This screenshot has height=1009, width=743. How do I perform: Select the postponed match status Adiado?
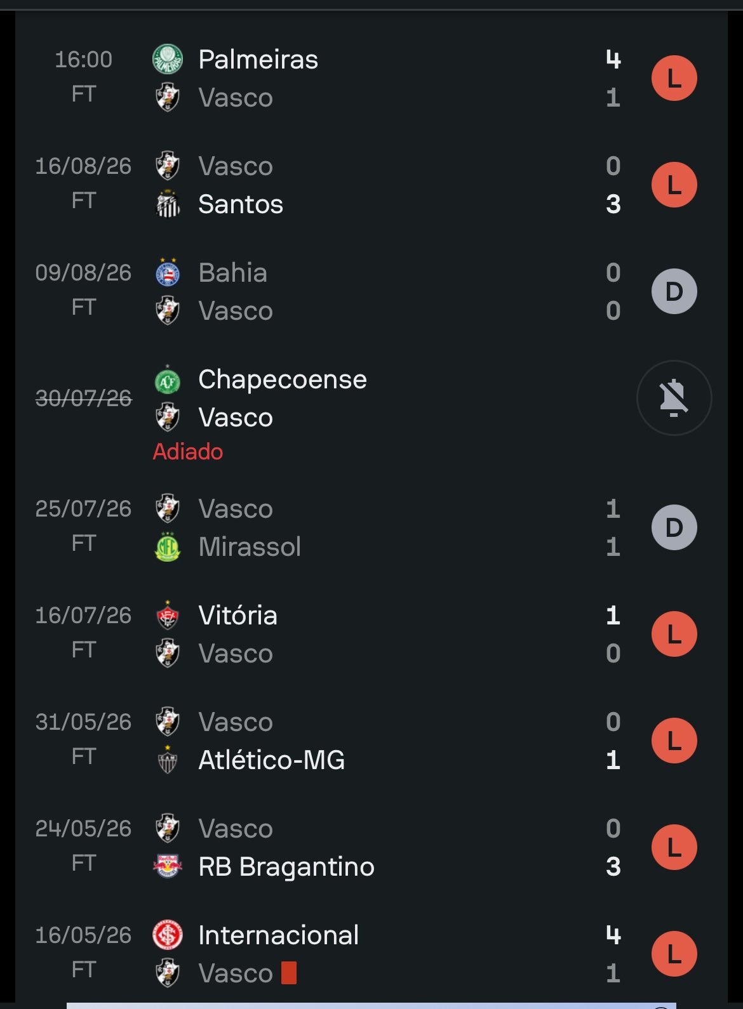point(188,452)
